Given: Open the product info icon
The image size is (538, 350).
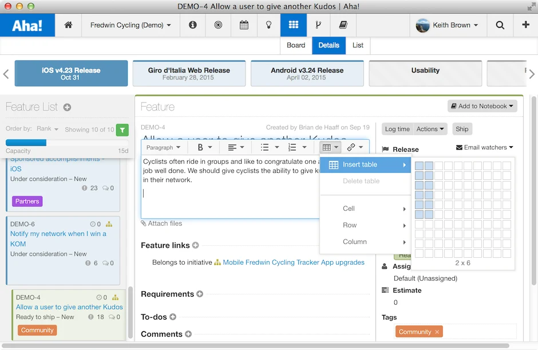Looking at the screenshot, I should pos(193,25).
